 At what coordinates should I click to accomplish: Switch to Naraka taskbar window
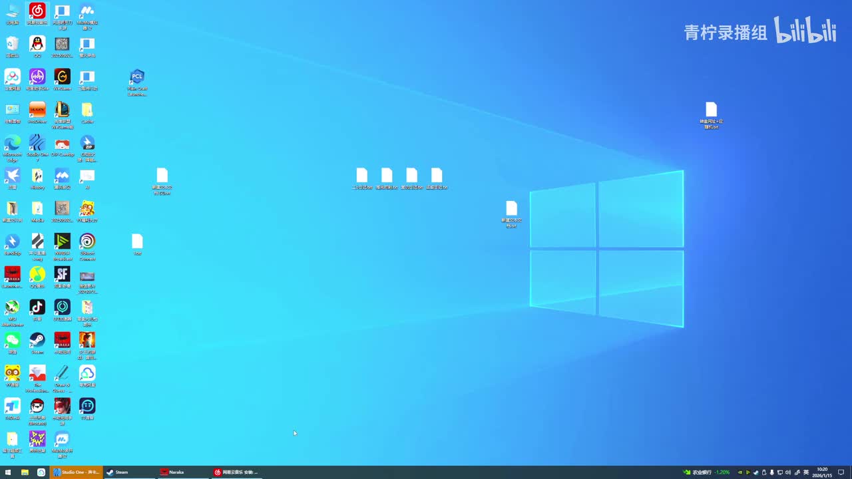tap(184, 472)
